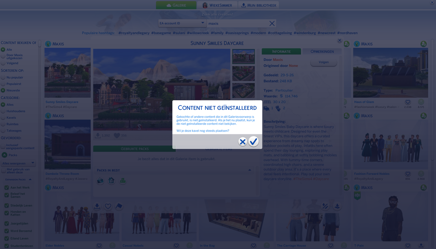Image resolution: width=436 pixels, height=249 pixels.
Task: Select Alle under Content bekijken
Action: click(x=3, y=50)
